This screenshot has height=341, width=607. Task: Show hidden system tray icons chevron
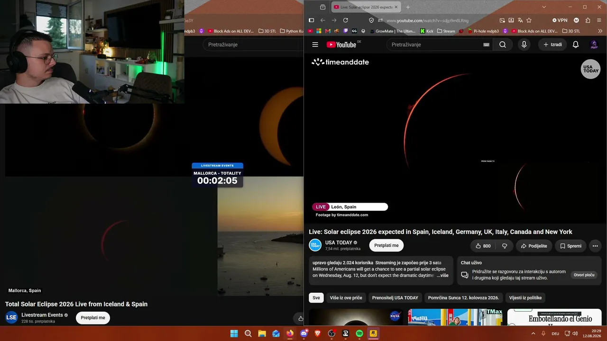click(533, 333)
